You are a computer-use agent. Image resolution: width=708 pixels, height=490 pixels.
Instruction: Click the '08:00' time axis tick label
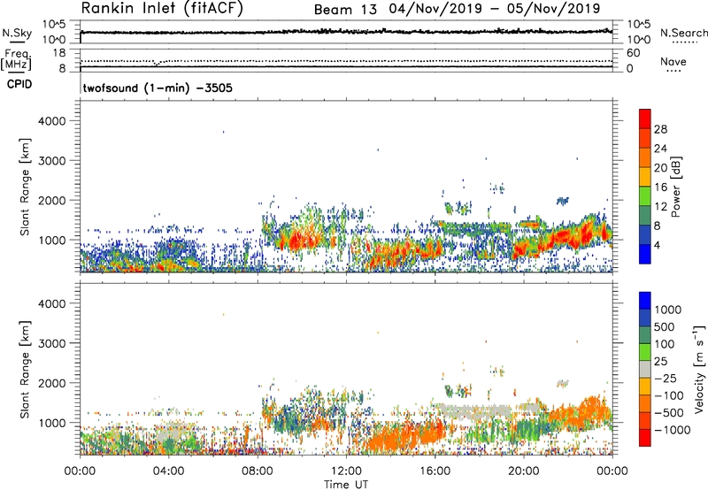(x=258, y=471)
